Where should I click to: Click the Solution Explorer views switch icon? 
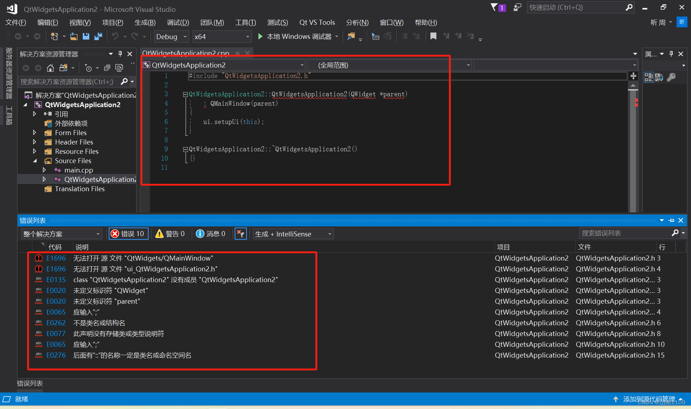pyautogui.click(x=63, y=68)
